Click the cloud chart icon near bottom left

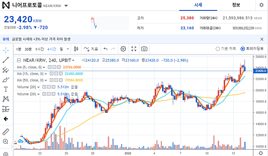(x=21, y=141)
